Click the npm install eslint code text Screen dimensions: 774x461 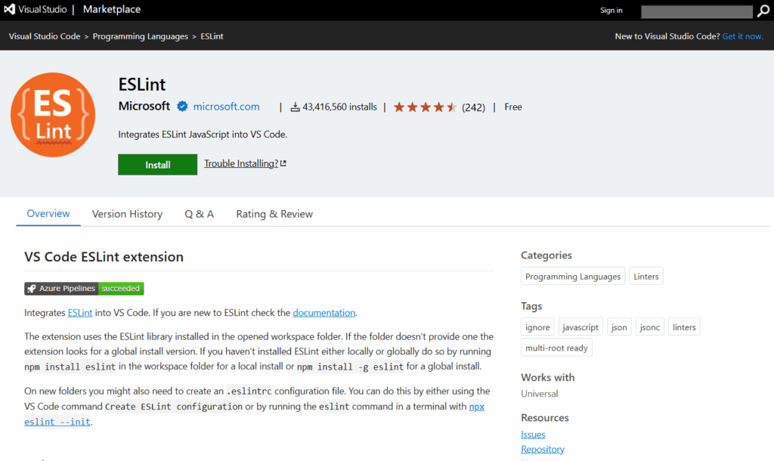70,367
